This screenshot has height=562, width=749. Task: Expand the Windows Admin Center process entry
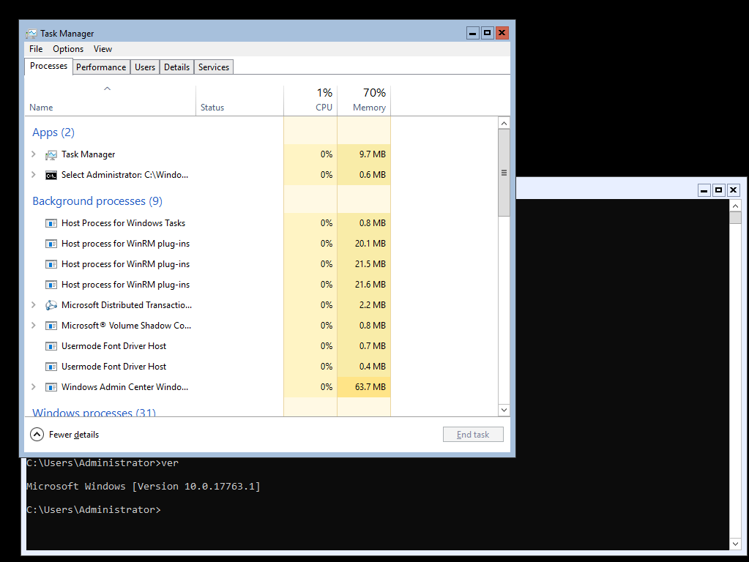click(x=34, y=387)
